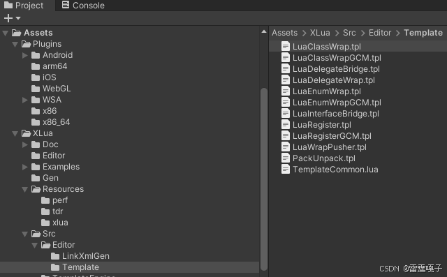The height and width of the screenshot is (277, 447).
Task: Select the Doc folder icon
Action: (x=36, y=144)
